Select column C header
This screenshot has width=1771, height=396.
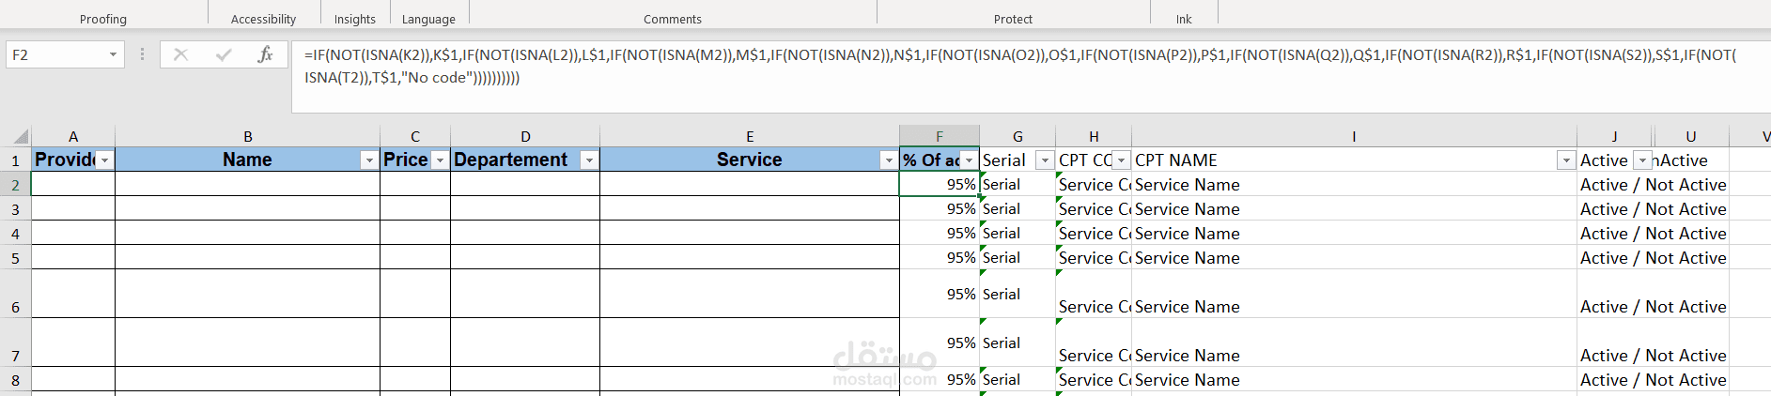click(x=415, y=136)
